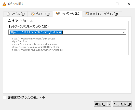Viewport: 135px width, 110px height.
Task: Select the ネットワーク (N) tab
Action: pyautogui.click(x=67, y=14)
